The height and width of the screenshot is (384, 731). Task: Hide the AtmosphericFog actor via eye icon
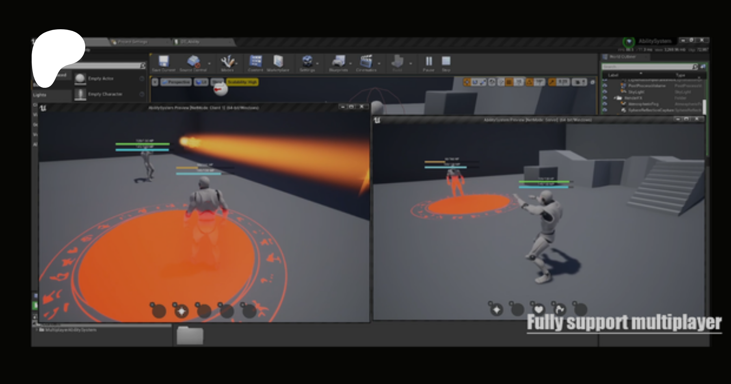[x=605, y=104]
